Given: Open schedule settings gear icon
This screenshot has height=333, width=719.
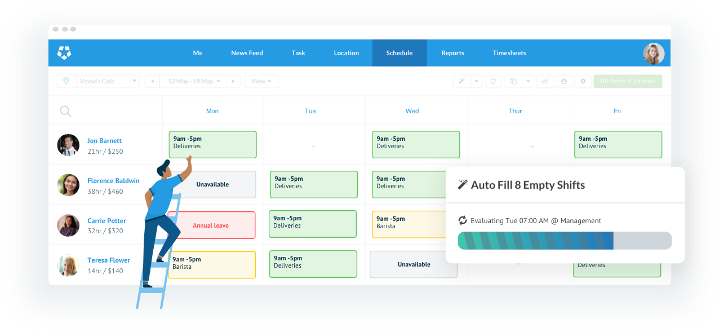Looking at the screenshot, I should pyautogui.click(x=583, y=81).
